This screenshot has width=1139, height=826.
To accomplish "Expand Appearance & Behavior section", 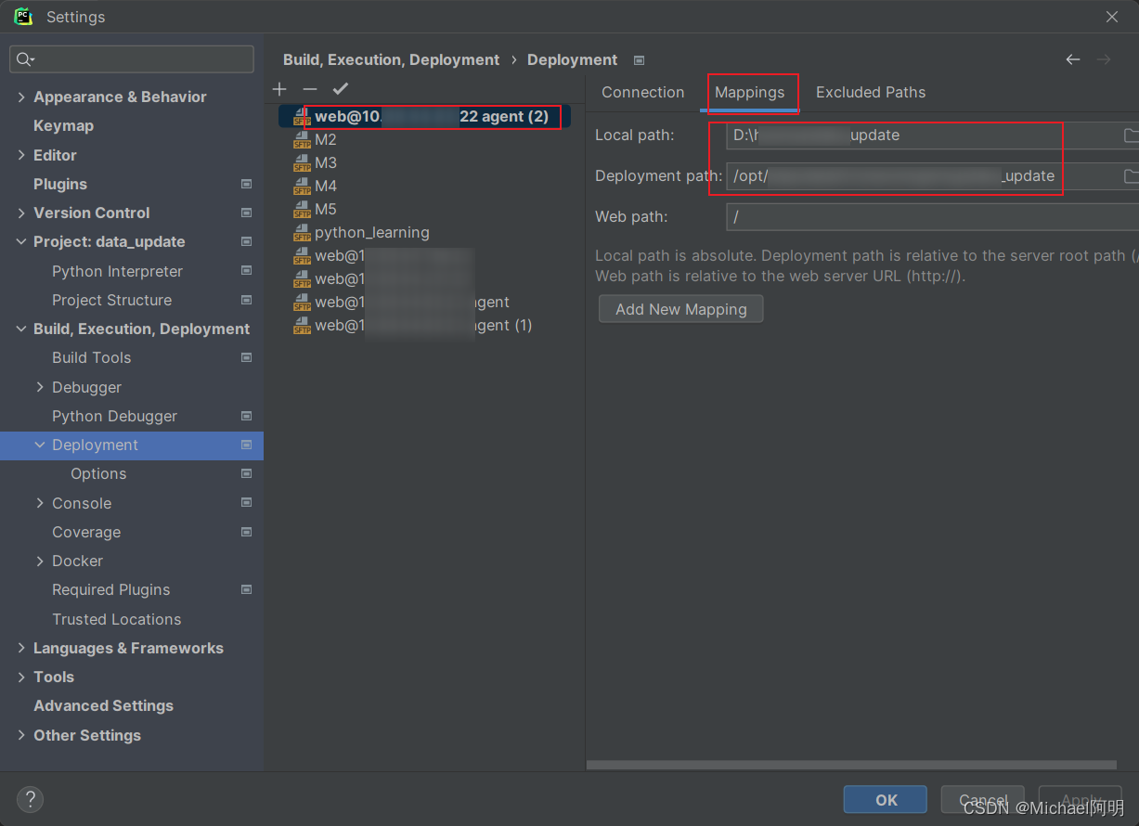I will pyautogui.click(x=21, y=97).
